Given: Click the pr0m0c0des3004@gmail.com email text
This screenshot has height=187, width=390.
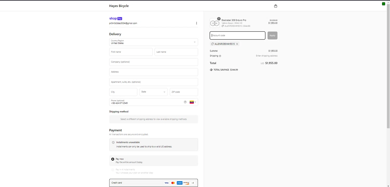Looking at the screenshot, I should click(x=123, y=23).
